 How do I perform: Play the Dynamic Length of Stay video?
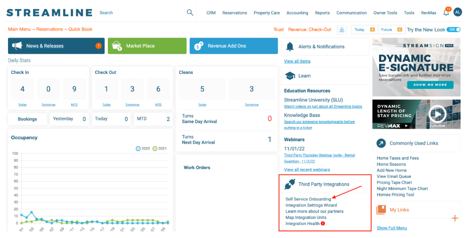coord(437,114)
